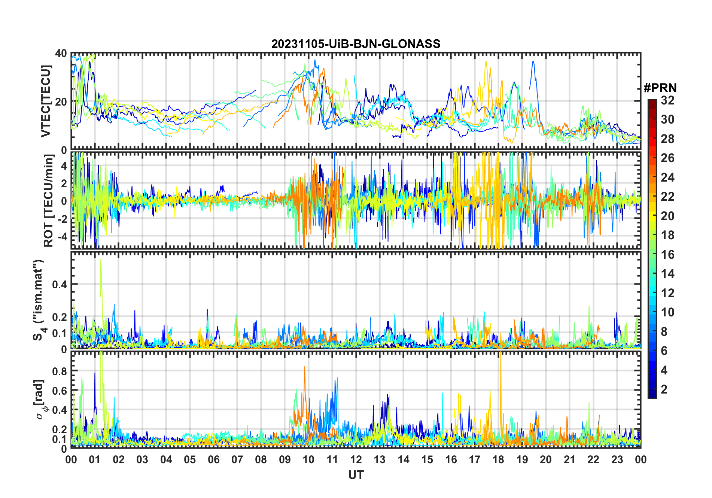Click the colorbar tick label "24"

point(667,177)
